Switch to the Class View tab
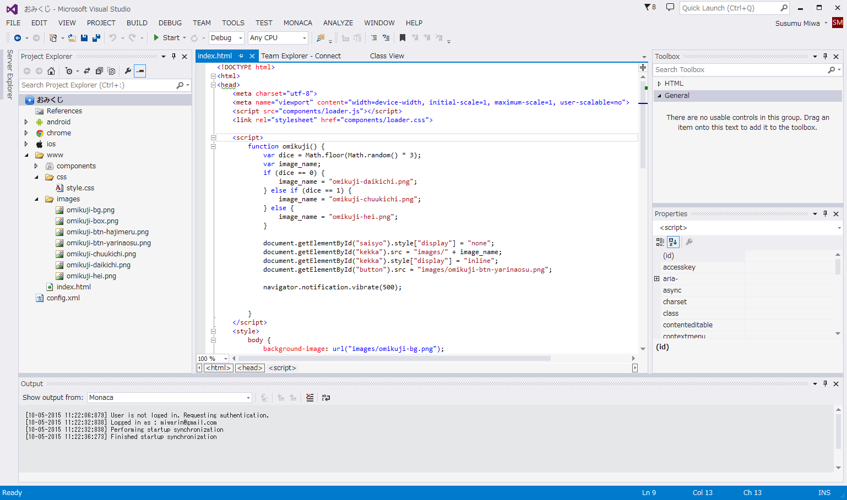 (387, 56)
